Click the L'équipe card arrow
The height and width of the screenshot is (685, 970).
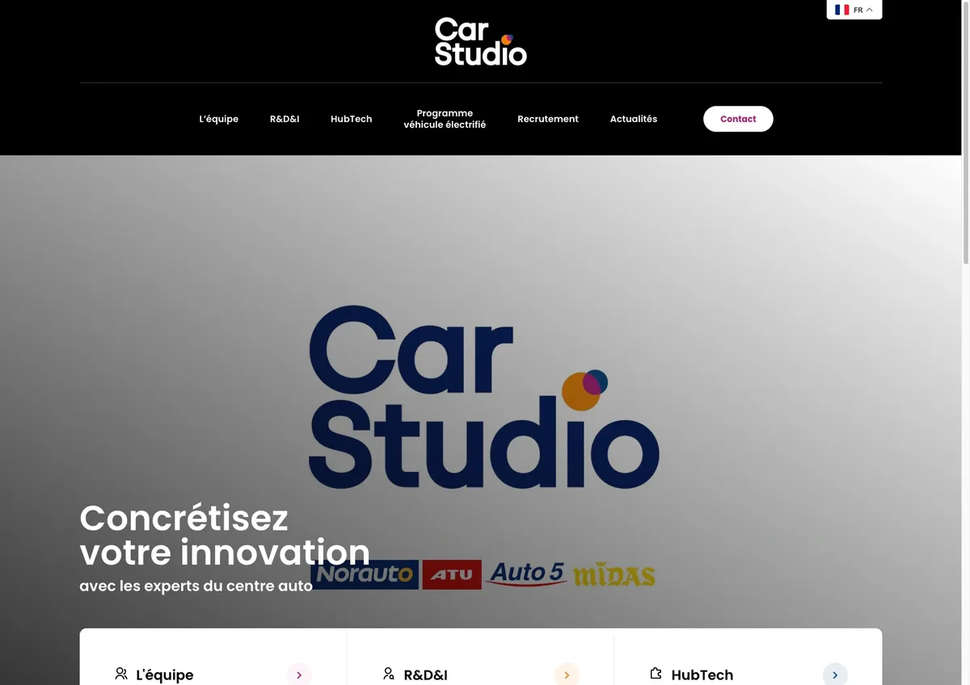pos(299,674)
